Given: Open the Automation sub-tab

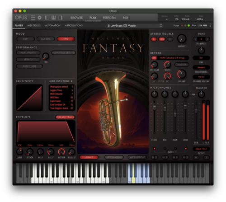Looking at the screenshot, I should pyautogui.click(x=53, y=26).
